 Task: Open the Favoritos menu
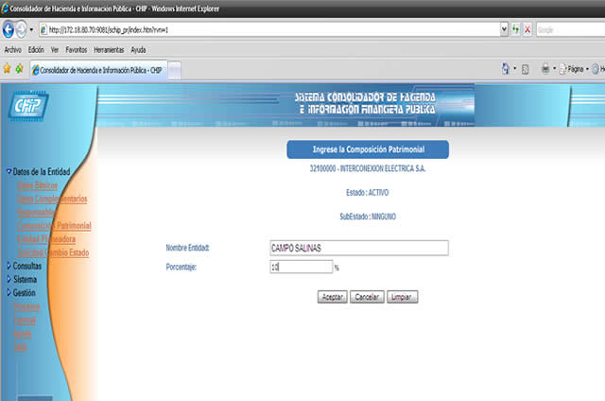76,50
